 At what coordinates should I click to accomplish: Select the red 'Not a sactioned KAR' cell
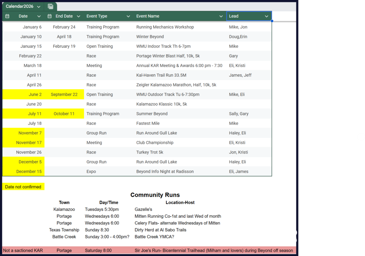point(23,250)
